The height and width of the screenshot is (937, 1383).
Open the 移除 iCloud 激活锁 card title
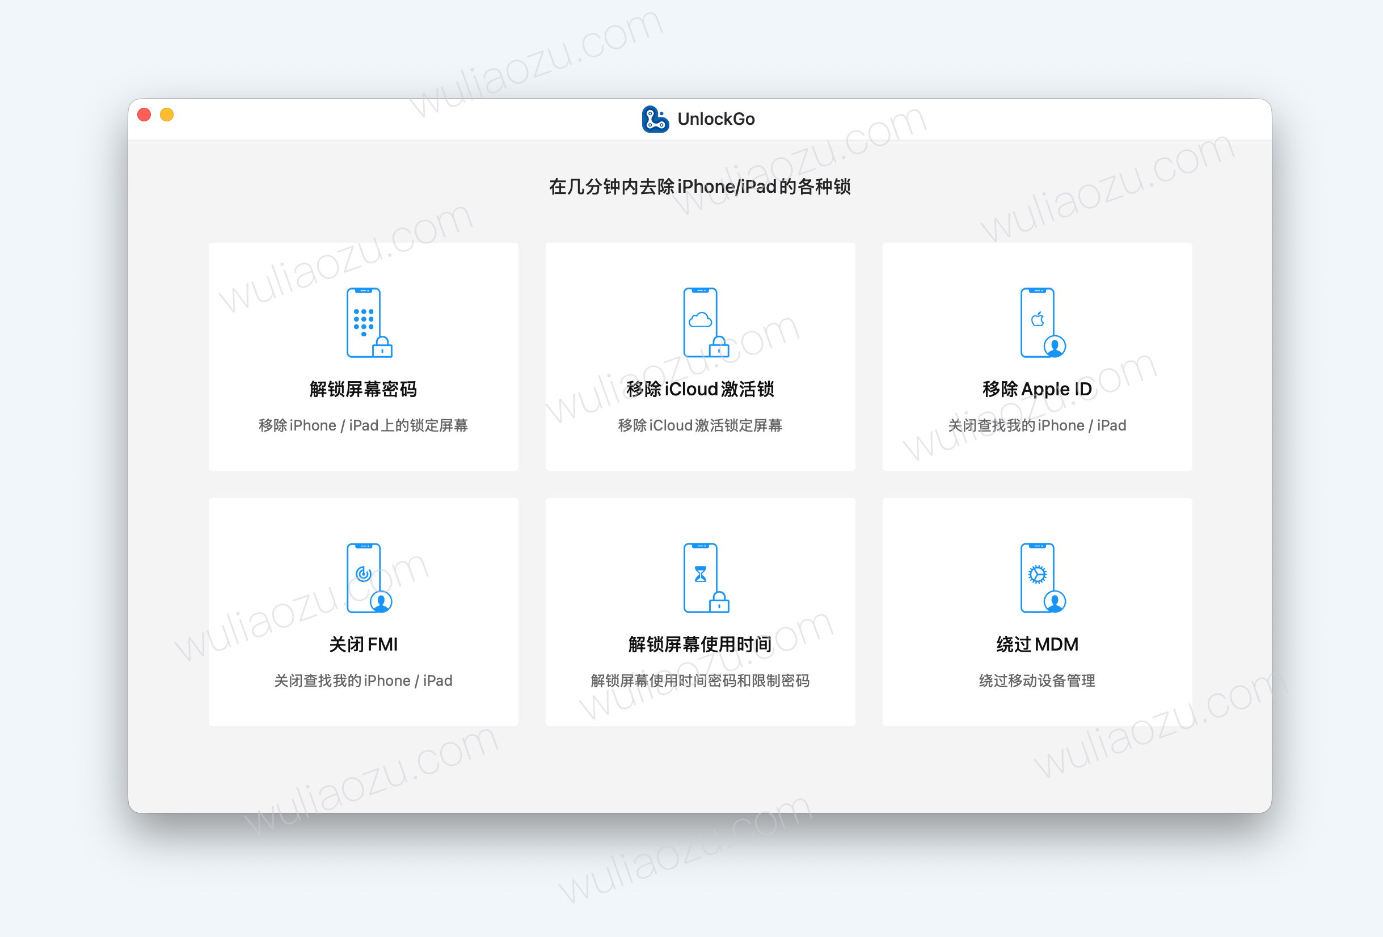tap(700, 389)
